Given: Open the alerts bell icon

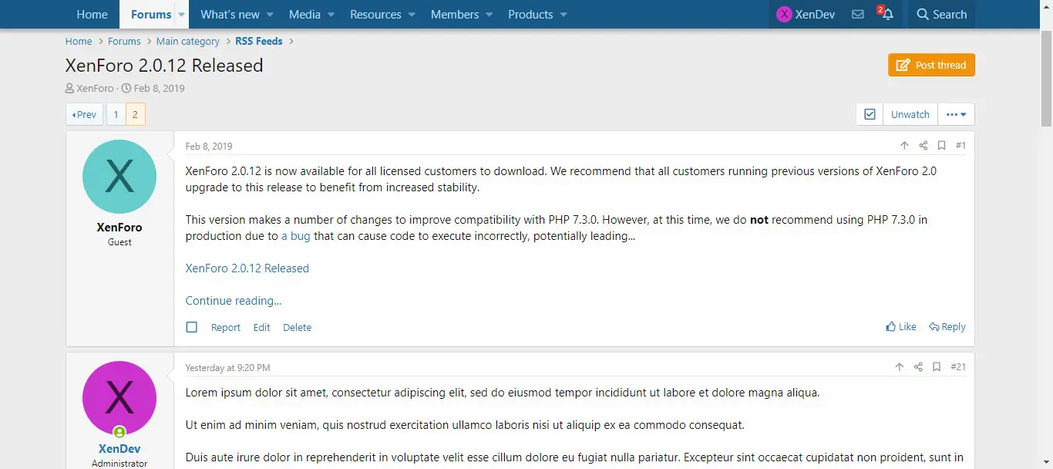Looking at the screenshot, I should coord(887,15).
